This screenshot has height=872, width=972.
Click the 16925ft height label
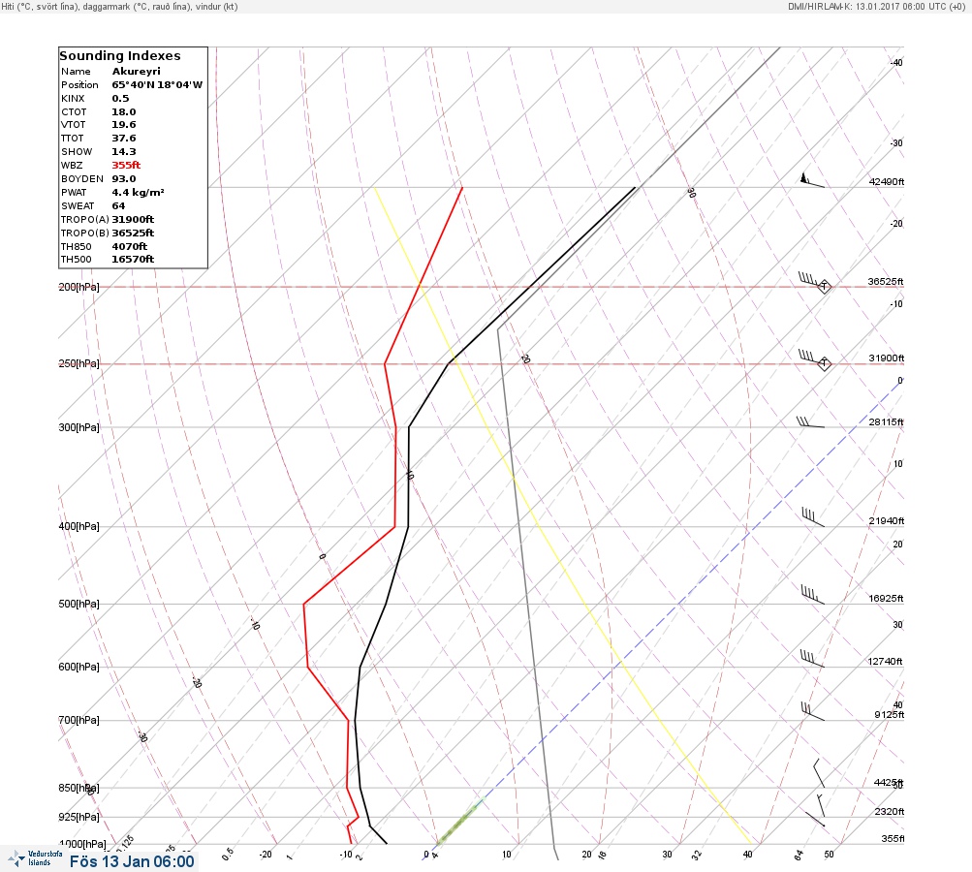(x=886, y=598)
